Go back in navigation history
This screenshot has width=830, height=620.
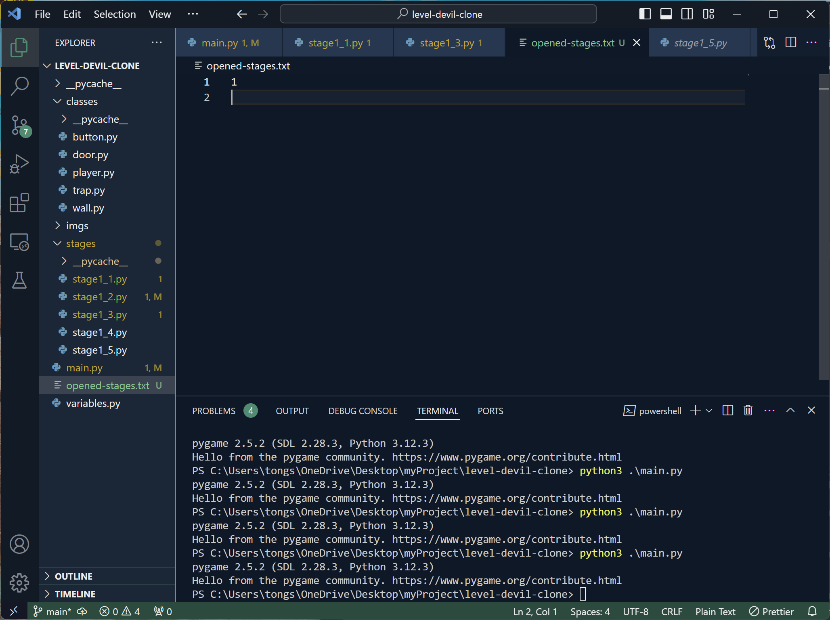click(241, 14)
